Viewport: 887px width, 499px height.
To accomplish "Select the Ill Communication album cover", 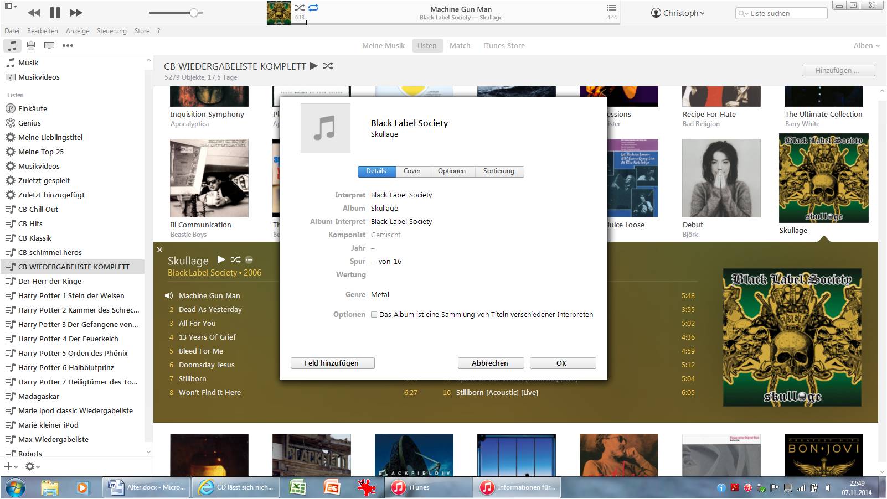I will pyautogui.click(x=209, y=178).
